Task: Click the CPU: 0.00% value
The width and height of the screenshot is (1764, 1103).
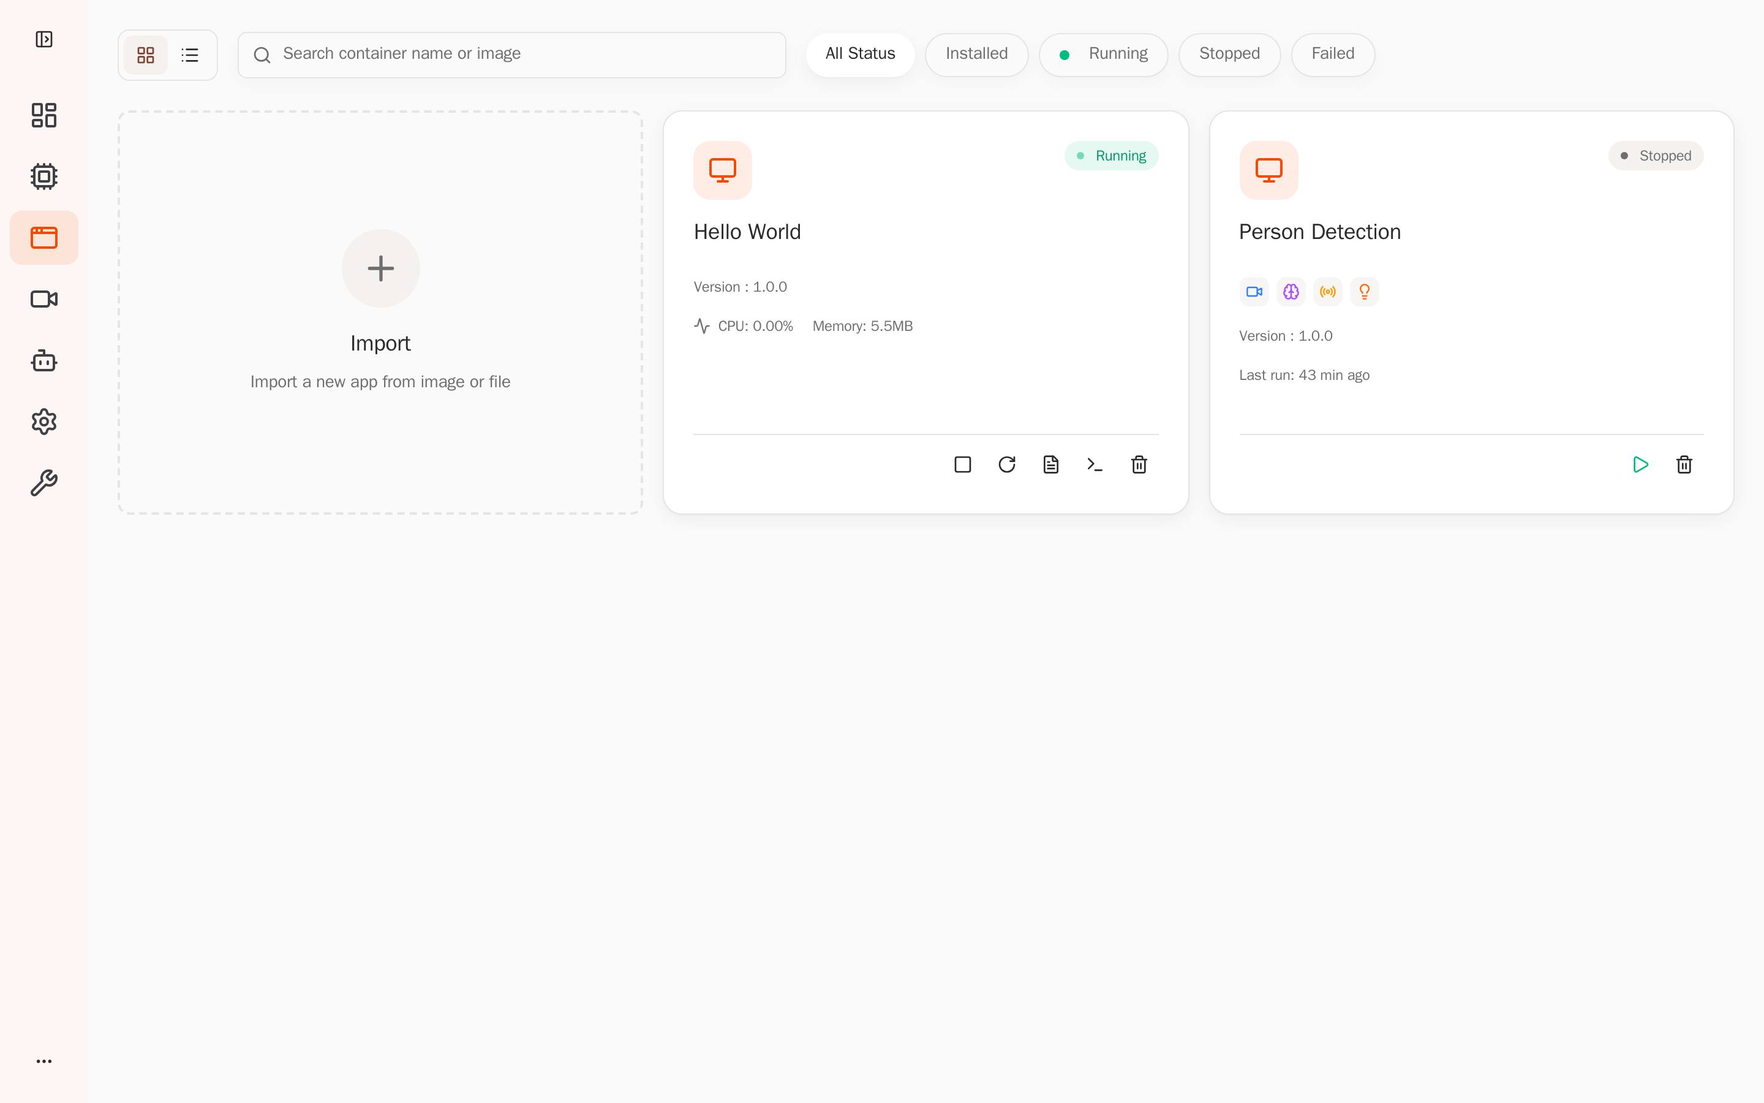Action: tap(756, 326)
